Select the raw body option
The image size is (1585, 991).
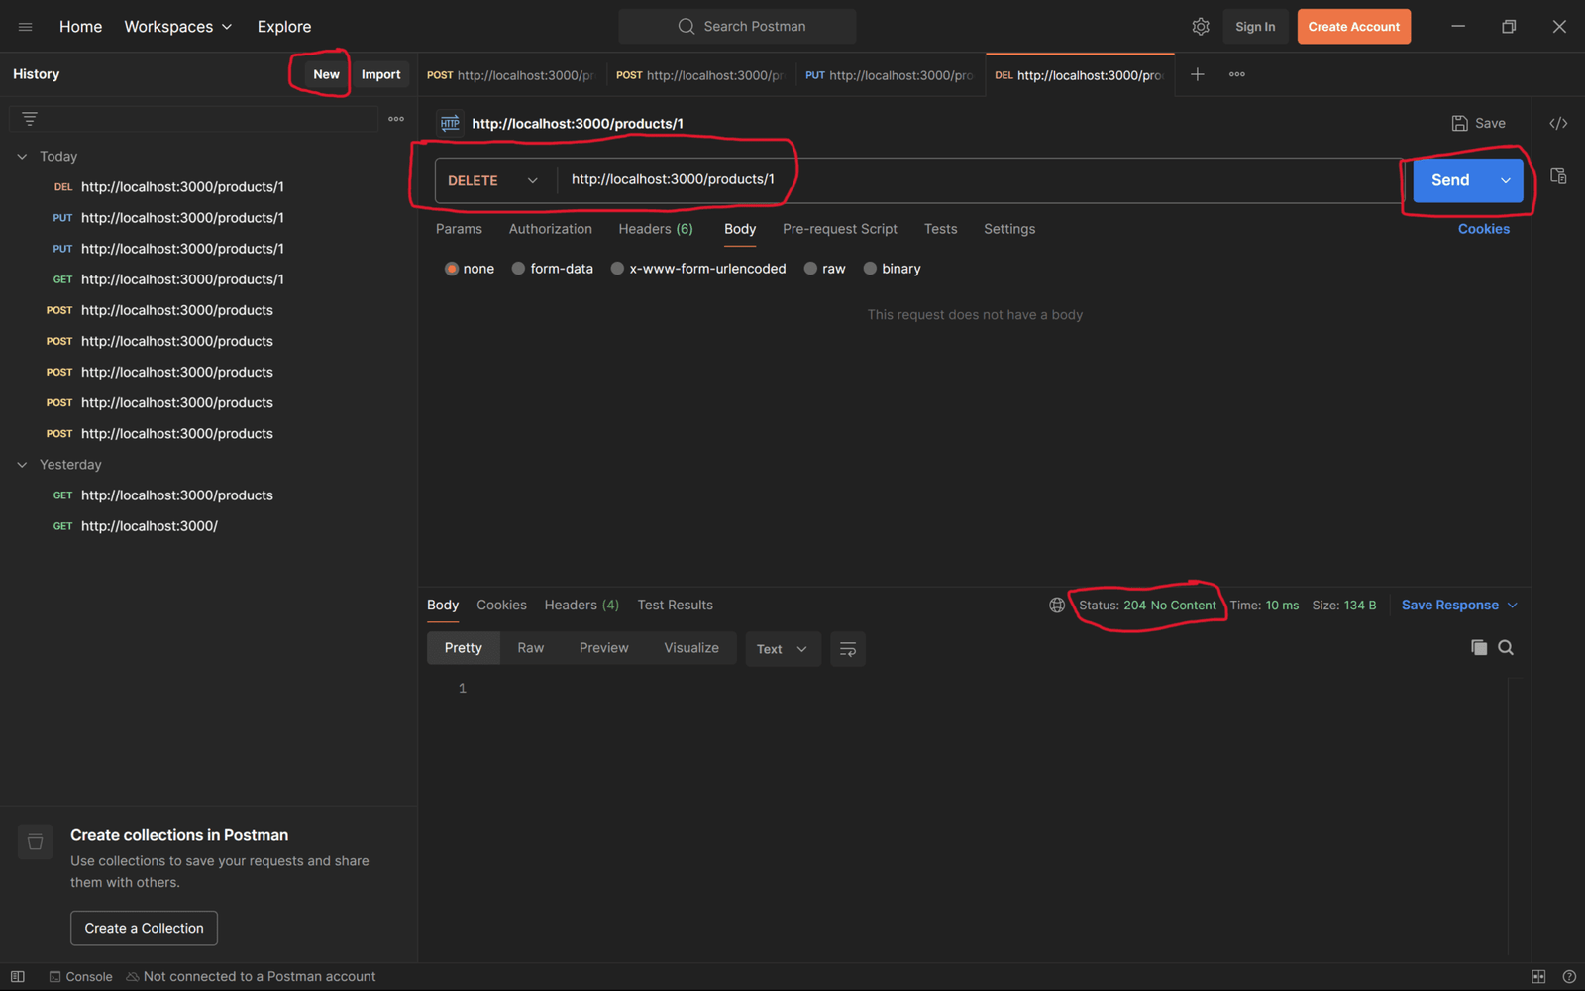point(810,269)
